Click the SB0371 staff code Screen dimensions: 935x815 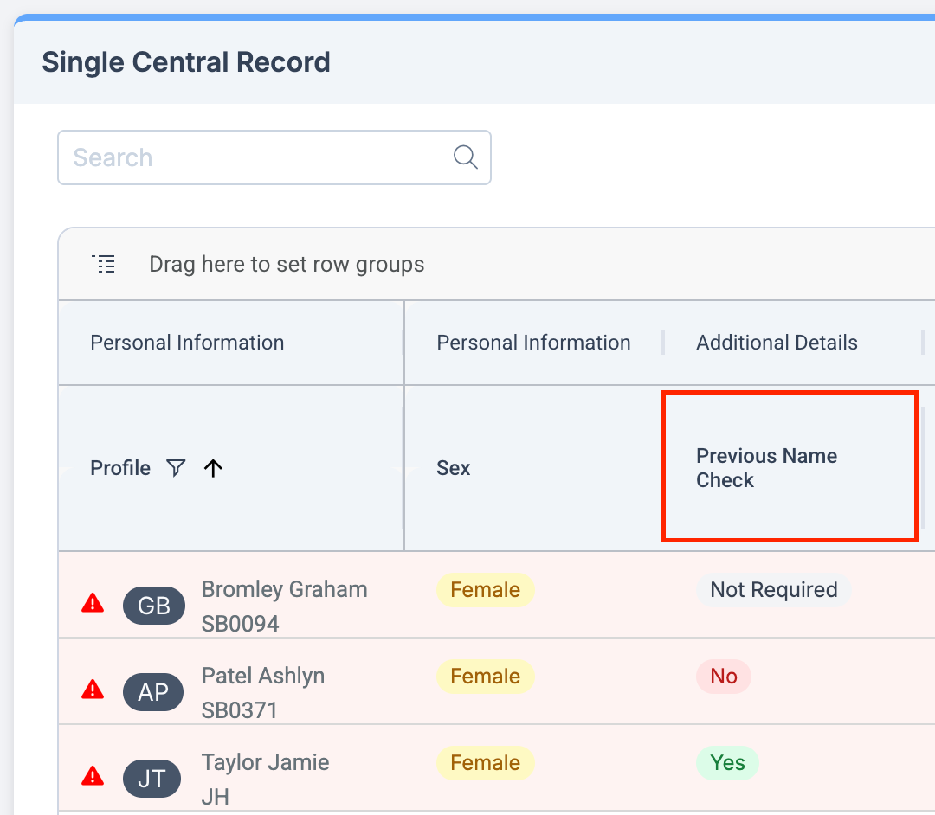pos(240,710)
